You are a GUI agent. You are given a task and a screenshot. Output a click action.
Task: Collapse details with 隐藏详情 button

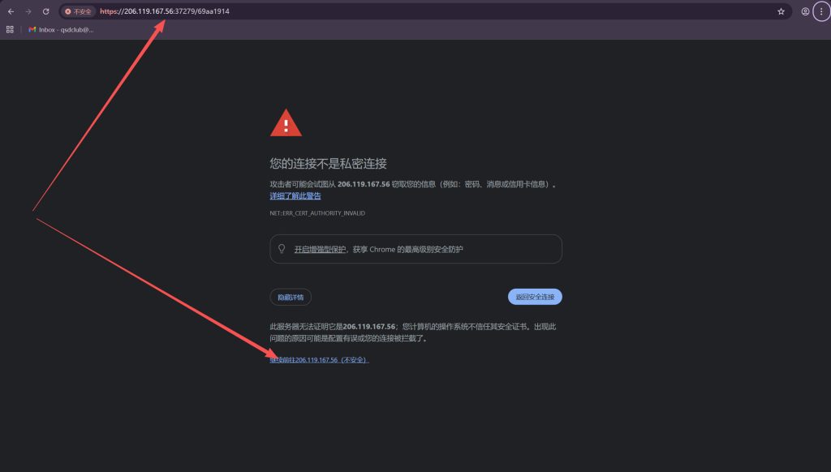click(291, 297)
